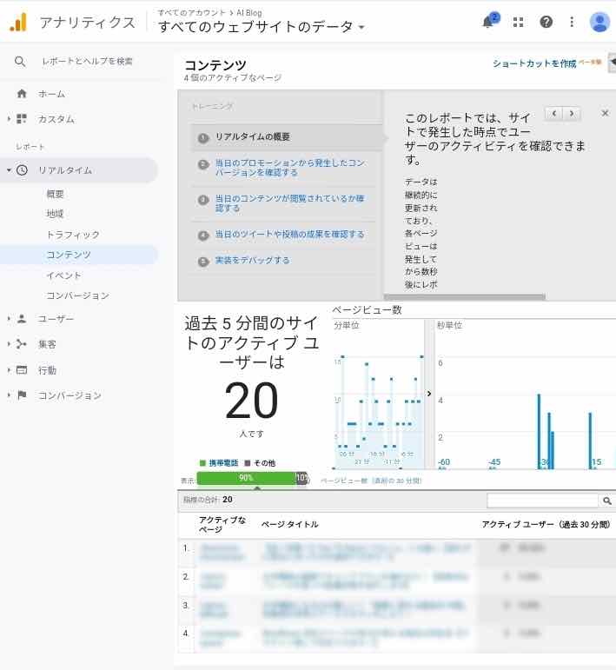Image resolution: width=616 pixels, height=670 pixels.
Task: Collapse the リアルタイム section arrow
Action: click(9, 170)
